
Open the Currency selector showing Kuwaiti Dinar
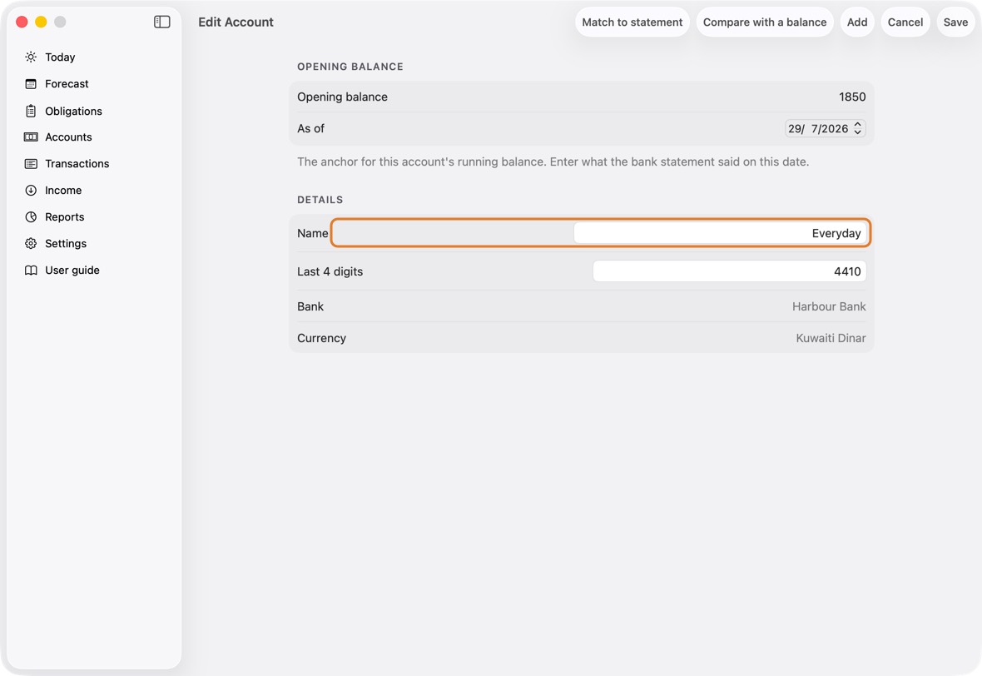click(x=831, y=338)
